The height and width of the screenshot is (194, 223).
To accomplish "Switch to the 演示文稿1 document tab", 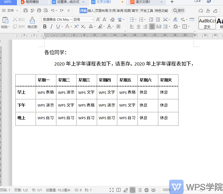I will [x=146, y=2].
